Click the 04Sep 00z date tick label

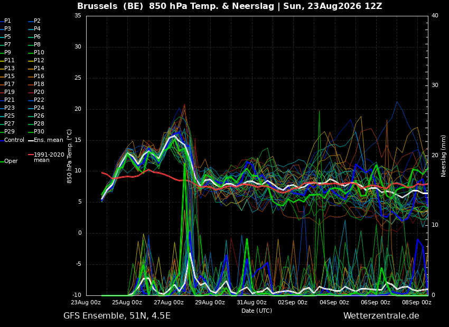334,302
